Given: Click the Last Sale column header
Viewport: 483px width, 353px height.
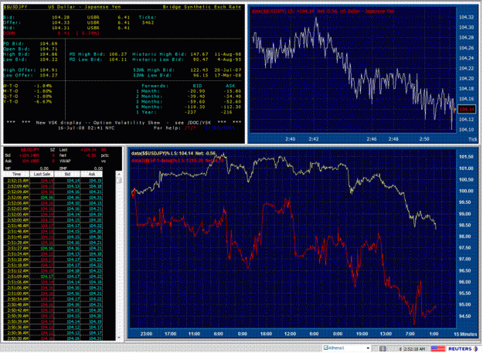Looking at the screenshot, I should coord(42,175).
